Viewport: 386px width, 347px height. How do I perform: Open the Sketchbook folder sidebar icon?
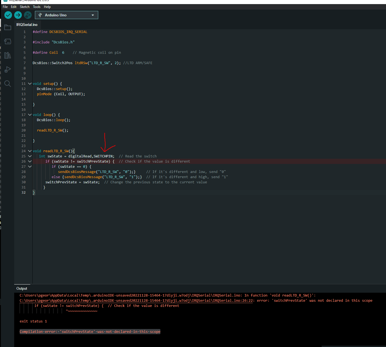click(x=8, y=27)
